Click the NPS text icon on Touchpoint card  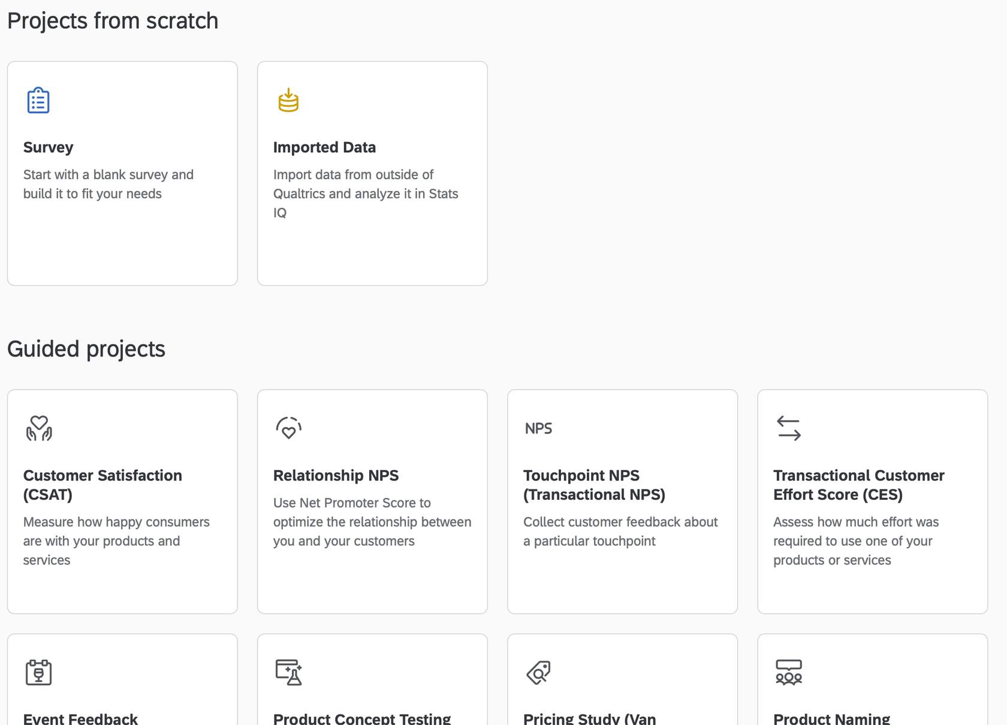tap(538, 428)
